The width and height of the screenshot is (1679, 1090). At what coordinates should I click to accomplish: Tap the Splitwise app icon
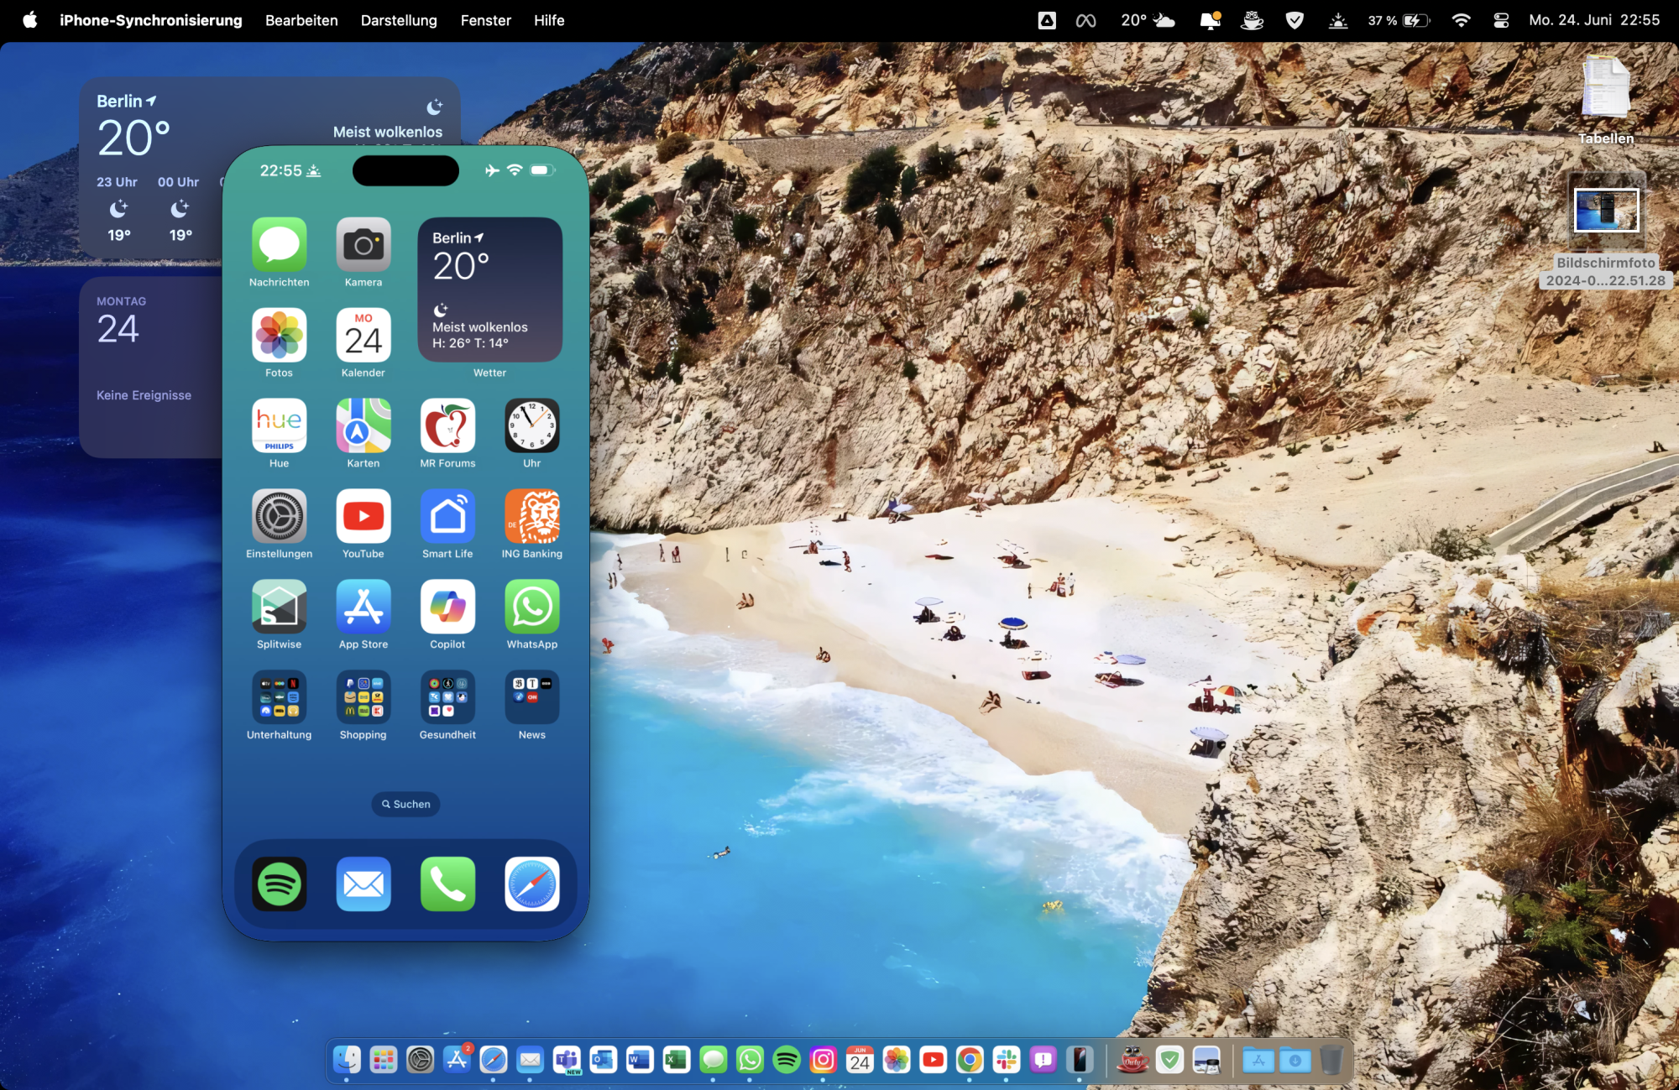point(279,608)
